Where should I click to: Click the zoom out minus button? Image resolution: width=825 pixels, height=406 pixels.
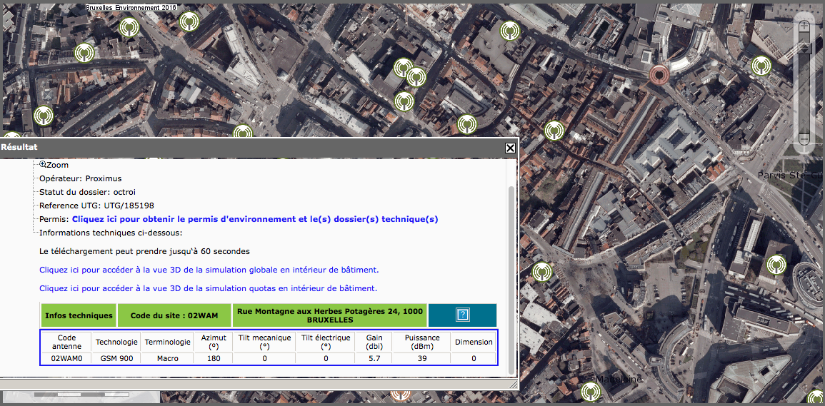coord(804,138)
